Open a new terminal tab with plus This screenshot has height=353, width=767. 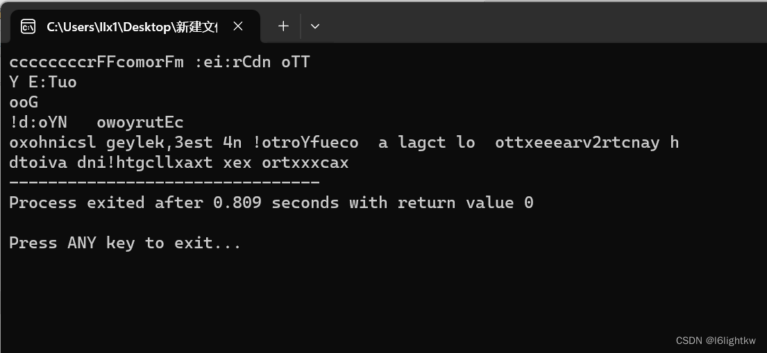283,26
